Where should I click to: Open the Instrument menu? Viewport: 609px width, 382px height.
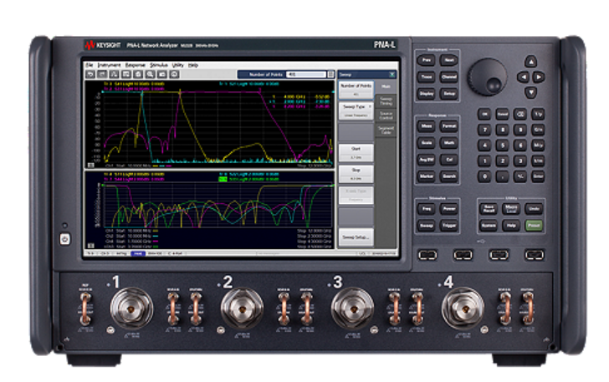[x=109, y=65]
